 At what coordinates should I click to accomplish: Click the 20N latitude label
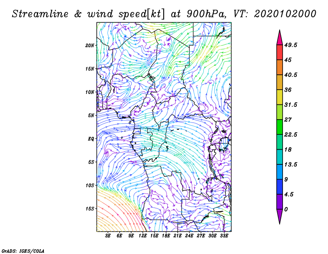(x=90, y=46)
